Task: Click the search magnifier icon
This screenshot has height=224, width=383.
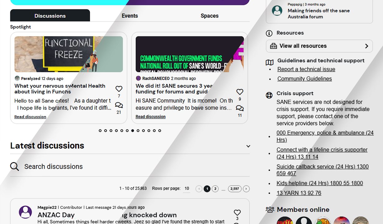Action: tap(15, 166)
